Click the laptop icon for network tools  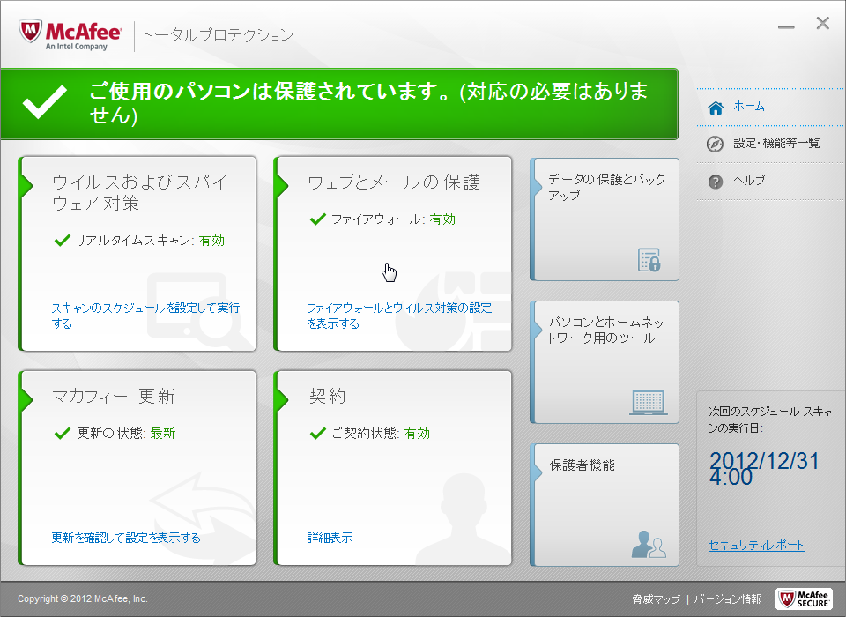click(x=649, y=403)
